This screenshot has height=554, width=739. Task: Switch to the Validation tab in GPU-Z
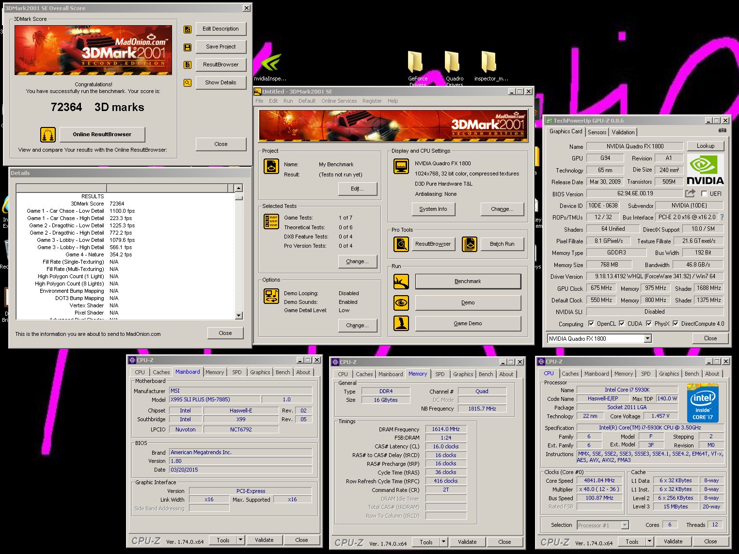click(623, 132)
